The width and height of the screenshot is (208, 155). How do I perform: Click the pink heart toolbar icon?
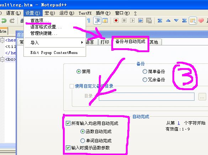[x=201, y=21]
